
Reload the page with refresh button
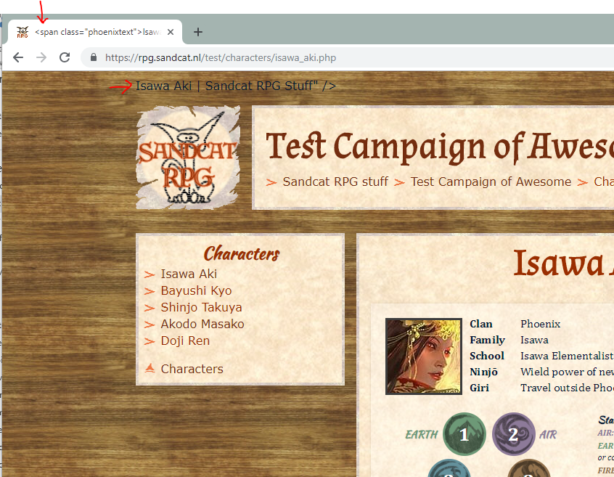65,57
